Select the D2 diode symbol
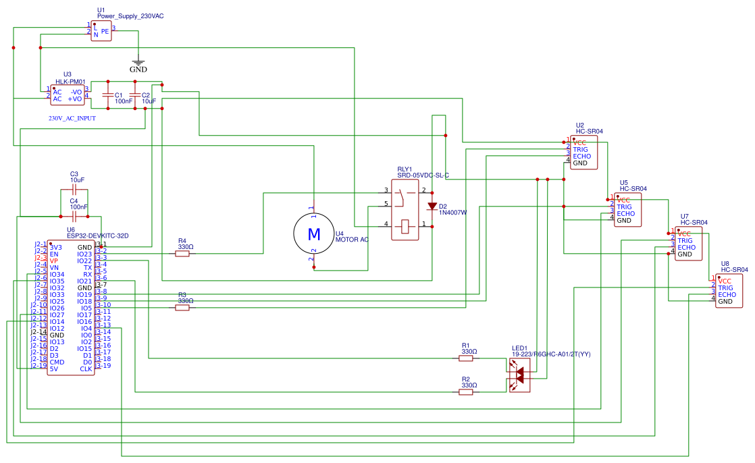 (432, 207)
